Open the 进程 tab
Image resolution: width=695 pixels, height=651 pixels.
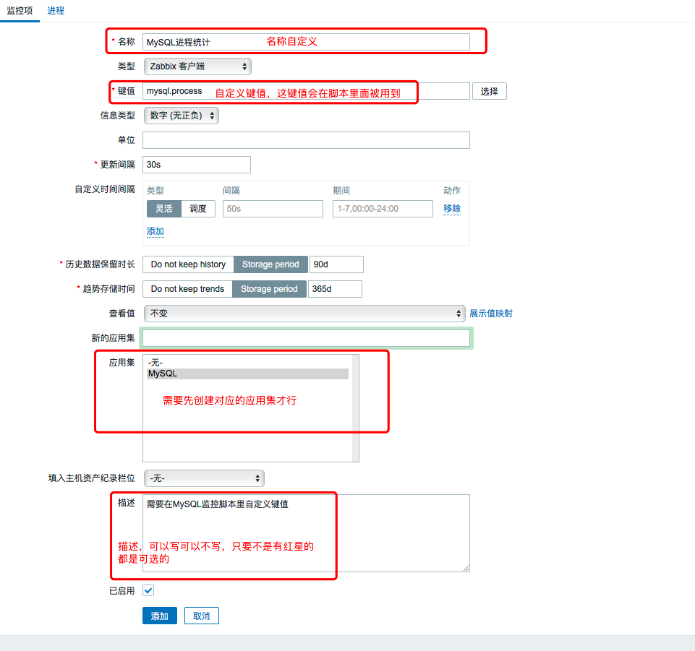(56, 11)
